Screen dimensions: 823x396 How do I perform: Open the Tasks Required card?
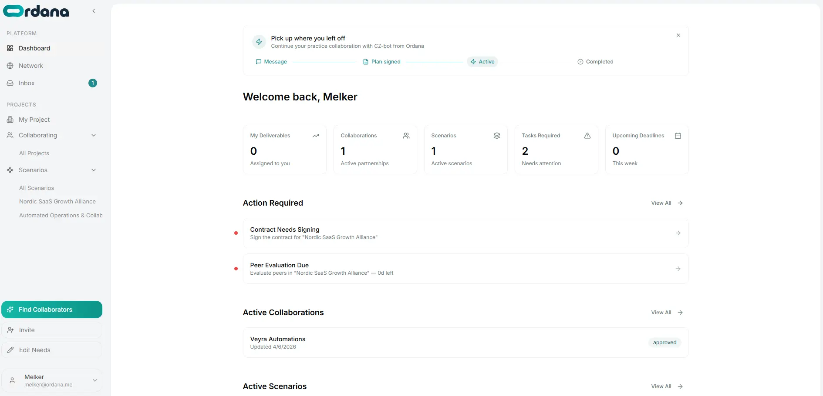click(557, 150)
